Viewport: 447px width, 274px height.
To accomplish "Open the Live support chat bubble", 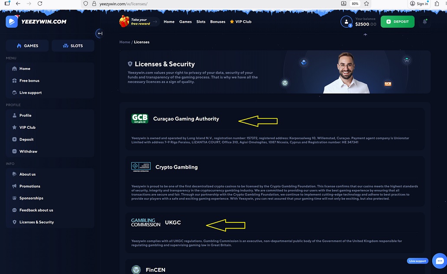I will (x=439, y=261).
